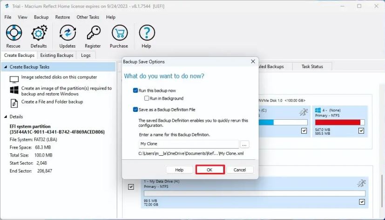The image size is (385, 220).
Task: Click Image selected disks on this computer
Action: click(x=59, y=77)
